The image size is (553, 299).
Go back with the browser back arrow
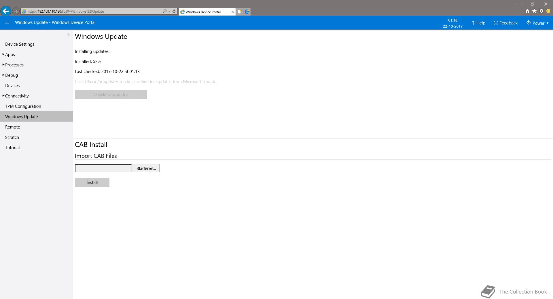coord(5,11)
